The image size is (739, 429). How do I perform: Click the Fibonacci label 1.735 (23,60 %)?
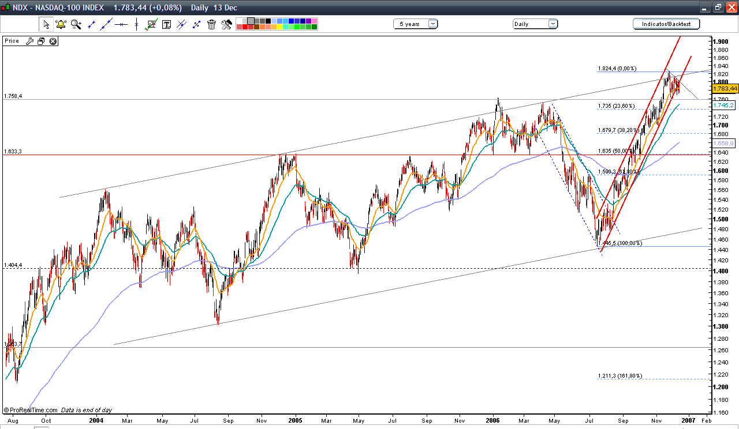coord(616,106)
